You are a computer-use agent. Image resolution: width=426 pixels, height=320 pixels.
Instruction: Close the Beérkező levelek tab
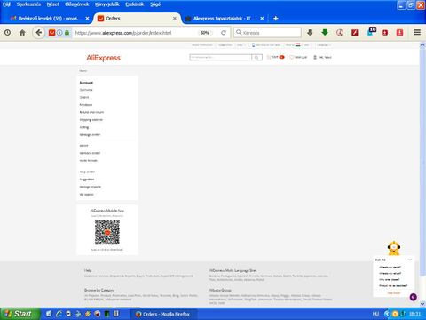coord(87,19)
